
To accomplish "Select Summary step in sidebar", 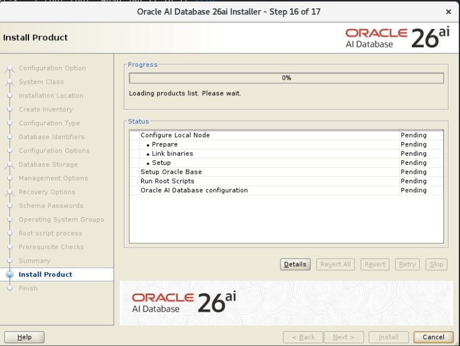I will 34,261.
